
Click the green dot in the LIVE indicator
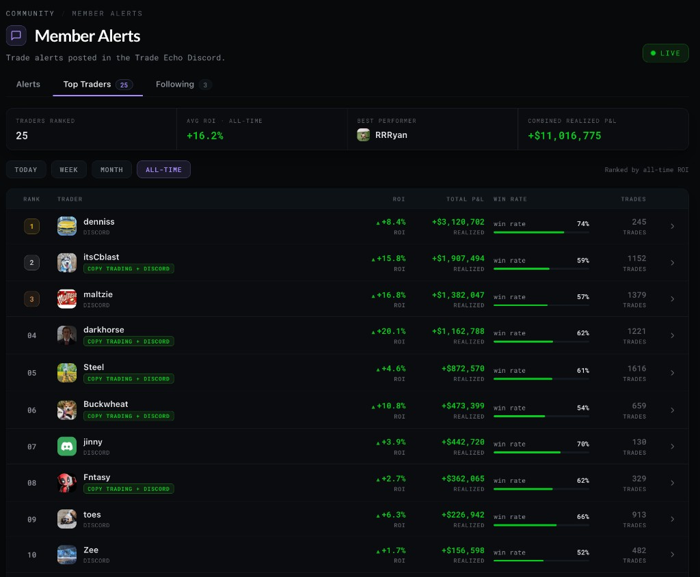[x=653, y=53]
